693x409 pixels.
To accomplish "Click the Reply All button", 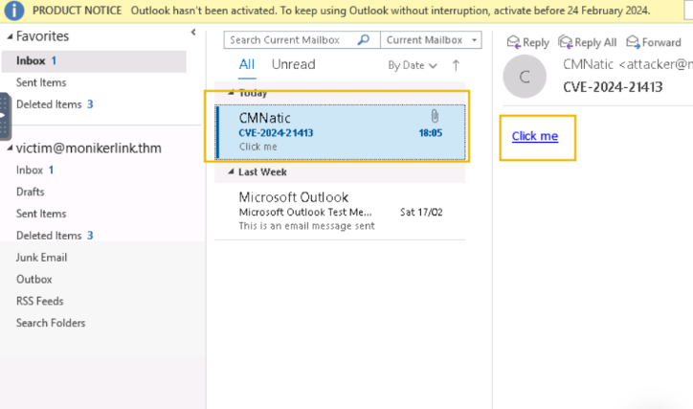I will (x=587, y=42).
